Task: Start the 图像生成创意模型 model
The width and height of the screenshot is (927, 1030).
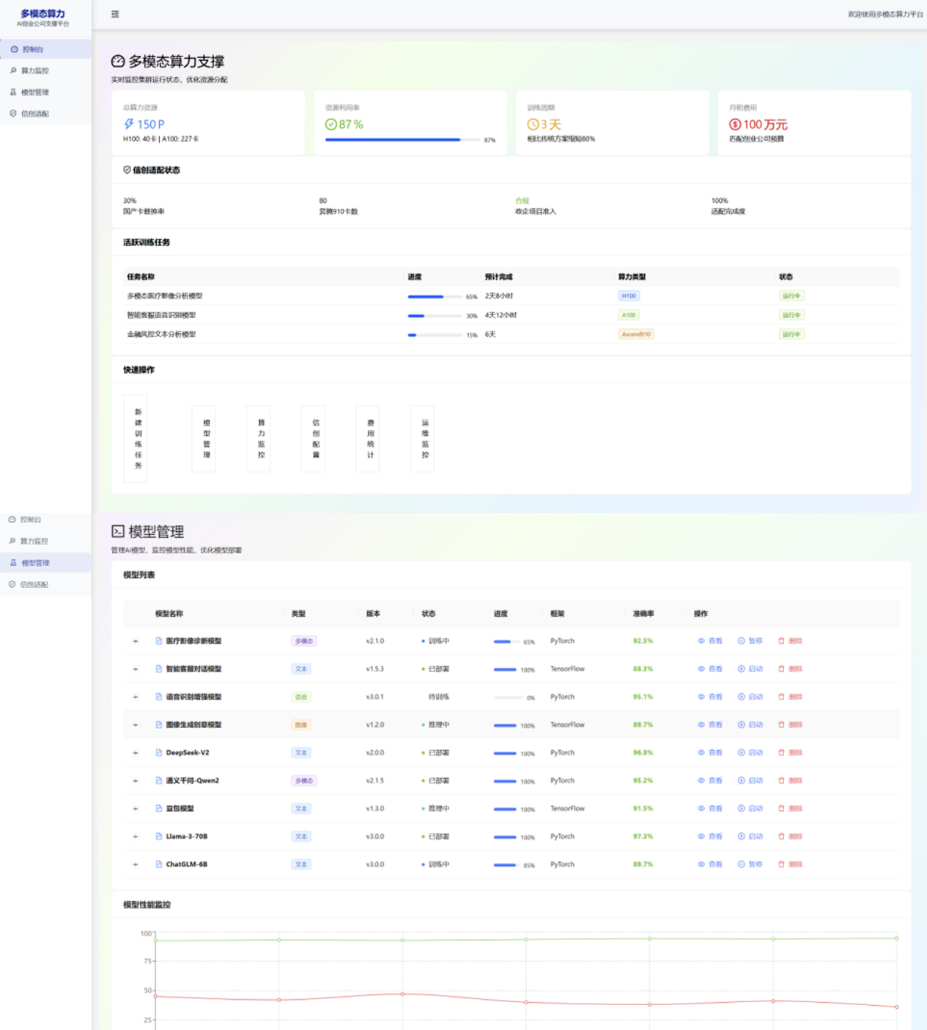Action: [x=750, y=725]
